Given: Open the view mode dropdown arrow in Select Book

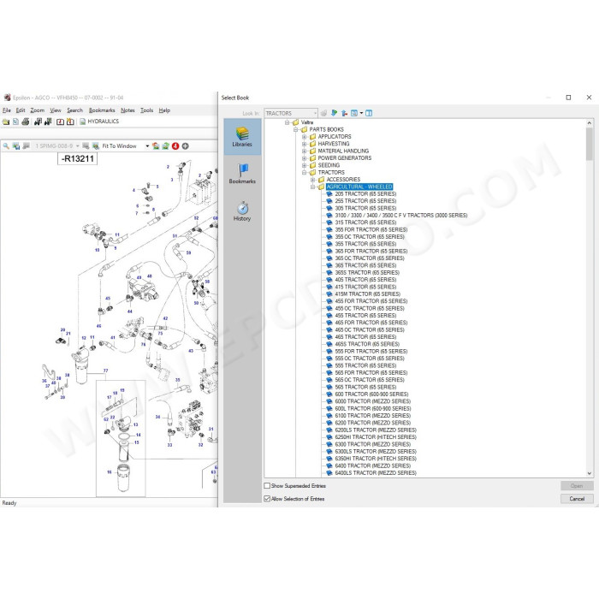Looking at the screenshot, I should [x=361, y=113].
